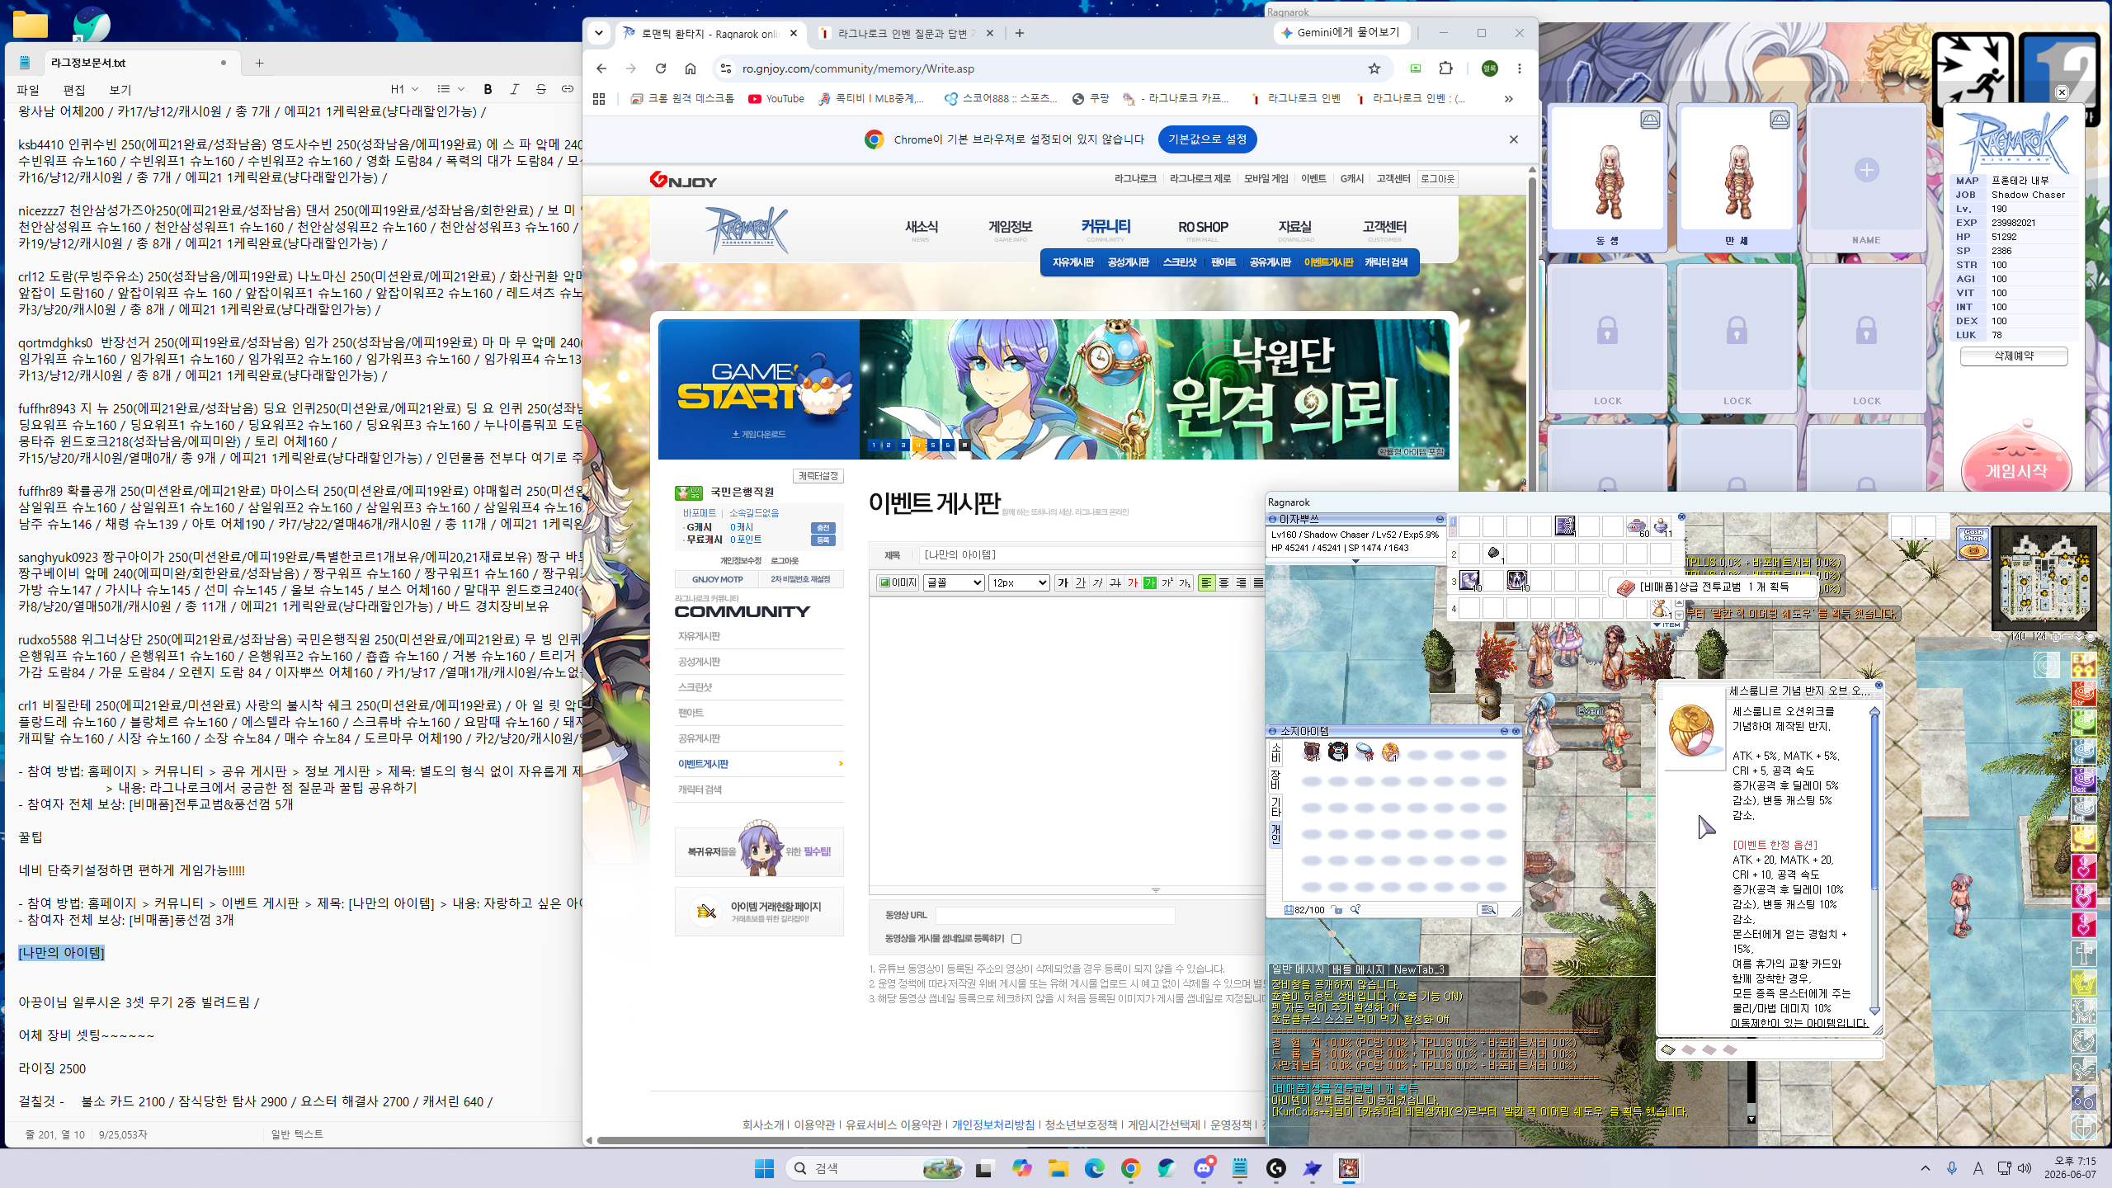The image size is (2112, 1188).
Task: Click 캐릭터설정 button
Action: click(818, 476)
